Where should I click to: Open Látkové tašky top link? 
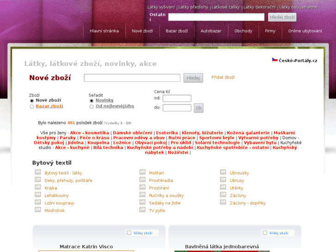[x=226, y=7]
